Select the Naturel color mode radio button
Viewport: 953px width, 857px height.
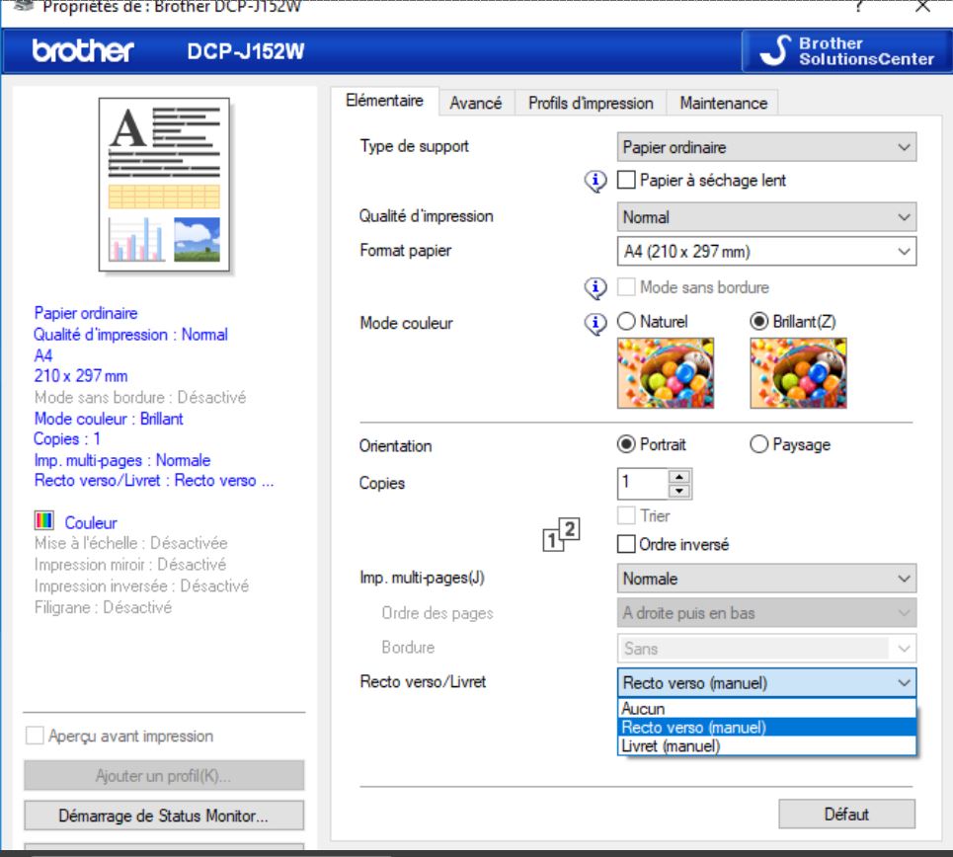(626, 321)
